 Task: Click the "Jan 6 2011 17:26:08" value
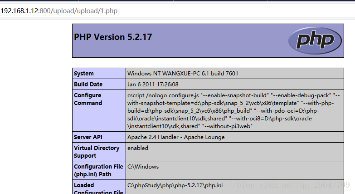coord(153,85)
